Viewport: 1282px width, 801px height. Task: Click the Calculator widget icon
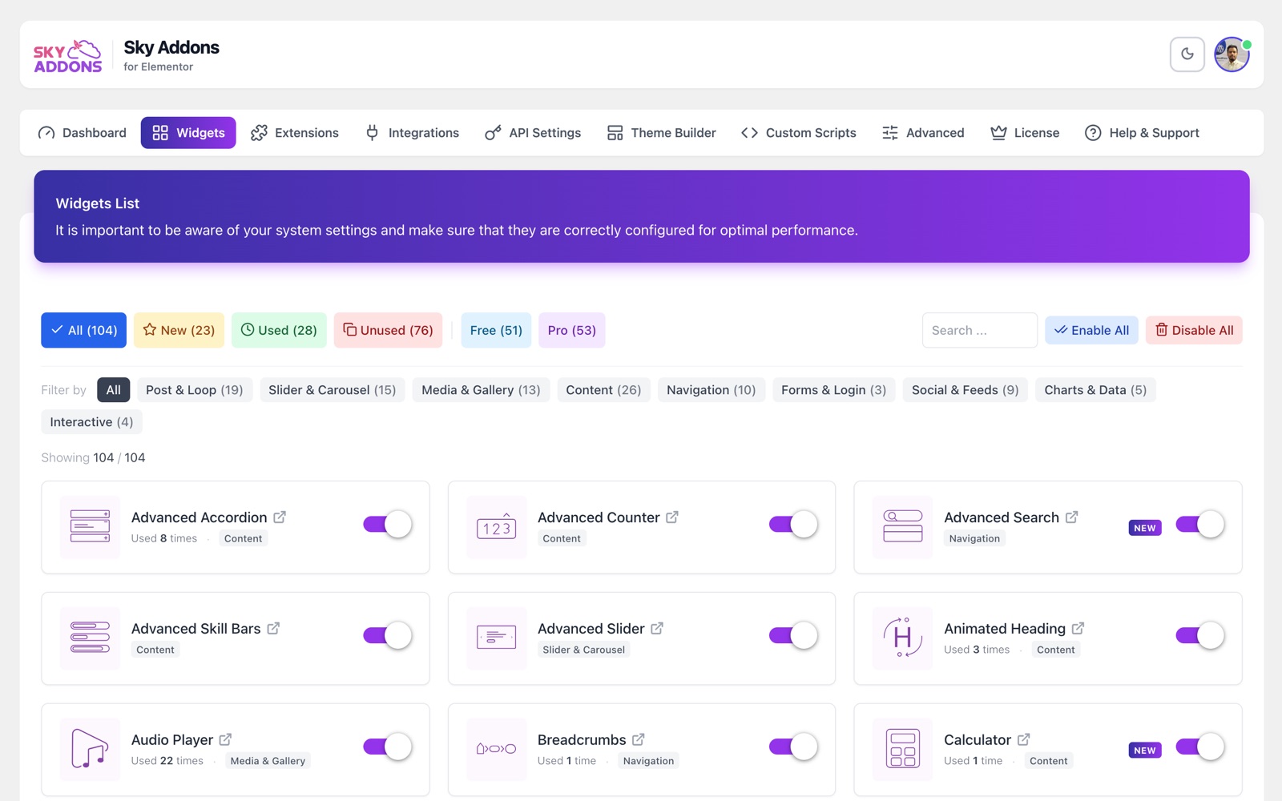pyautogui.click(x=903, y=750)
